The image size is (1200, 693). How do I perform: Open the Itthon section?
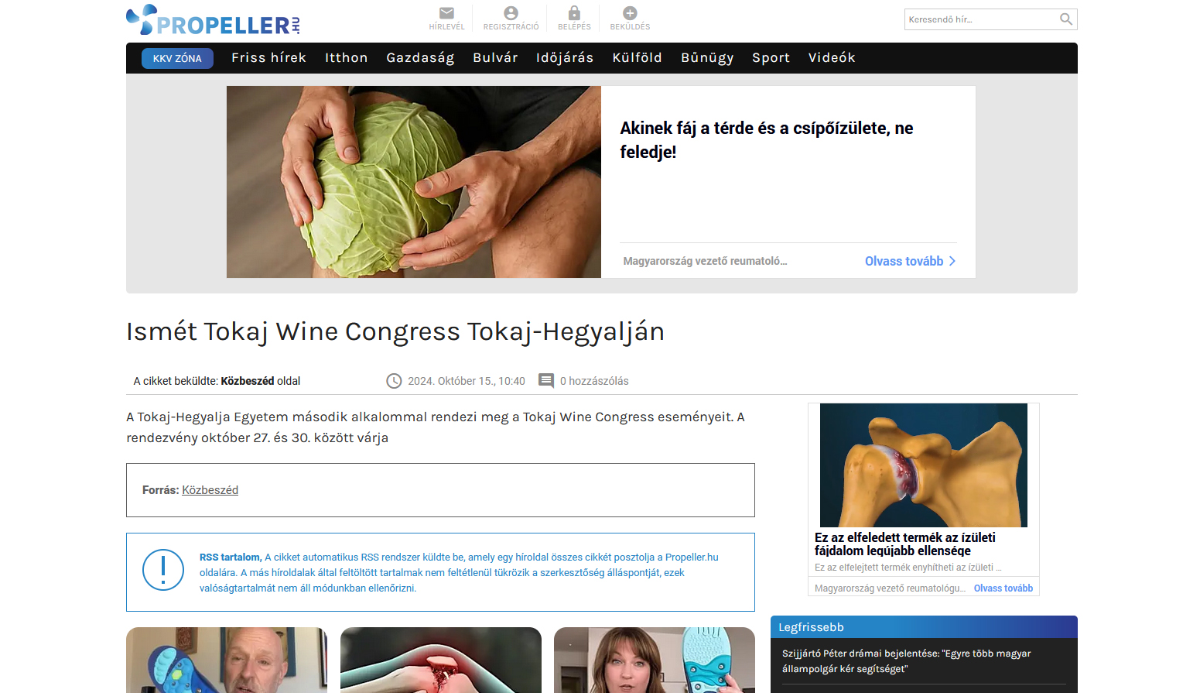346,58
